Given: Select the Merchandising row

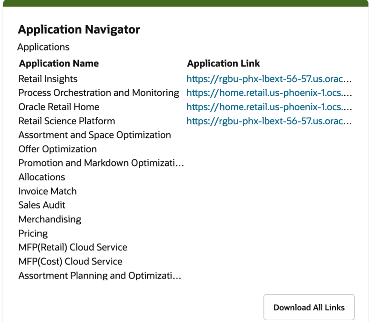Looking at the screenshot, I should tap(50, 219).
